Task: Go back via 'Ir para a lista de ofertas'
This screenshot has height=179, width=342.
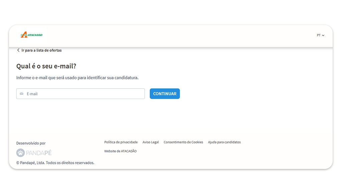Action: tap(39, 50)
